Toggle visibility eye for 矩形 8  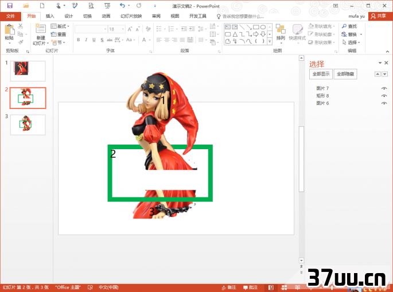click(x=384, y=96)
